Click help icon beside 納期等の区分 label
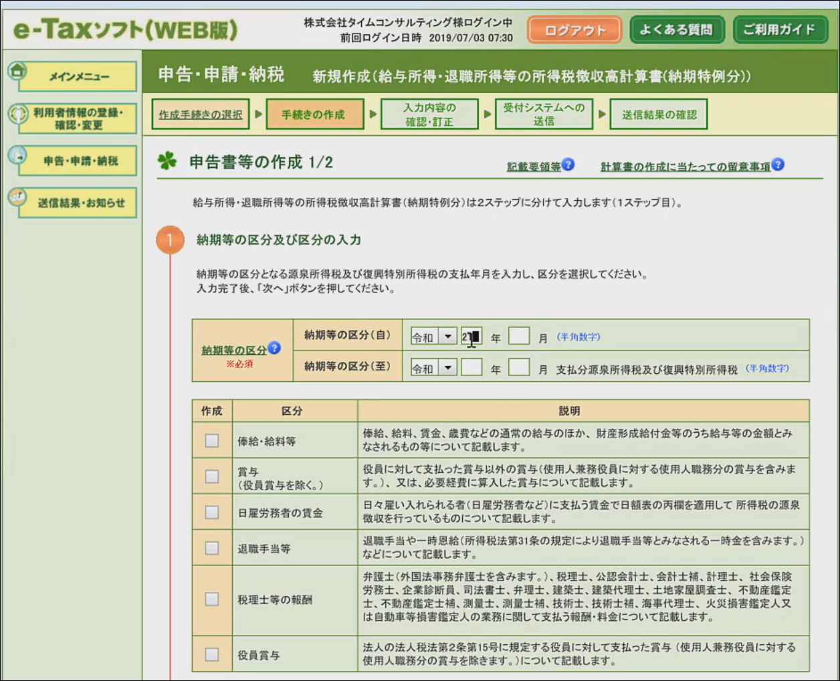This screenshot has height=681, width=840. click(x=274, y=348)
